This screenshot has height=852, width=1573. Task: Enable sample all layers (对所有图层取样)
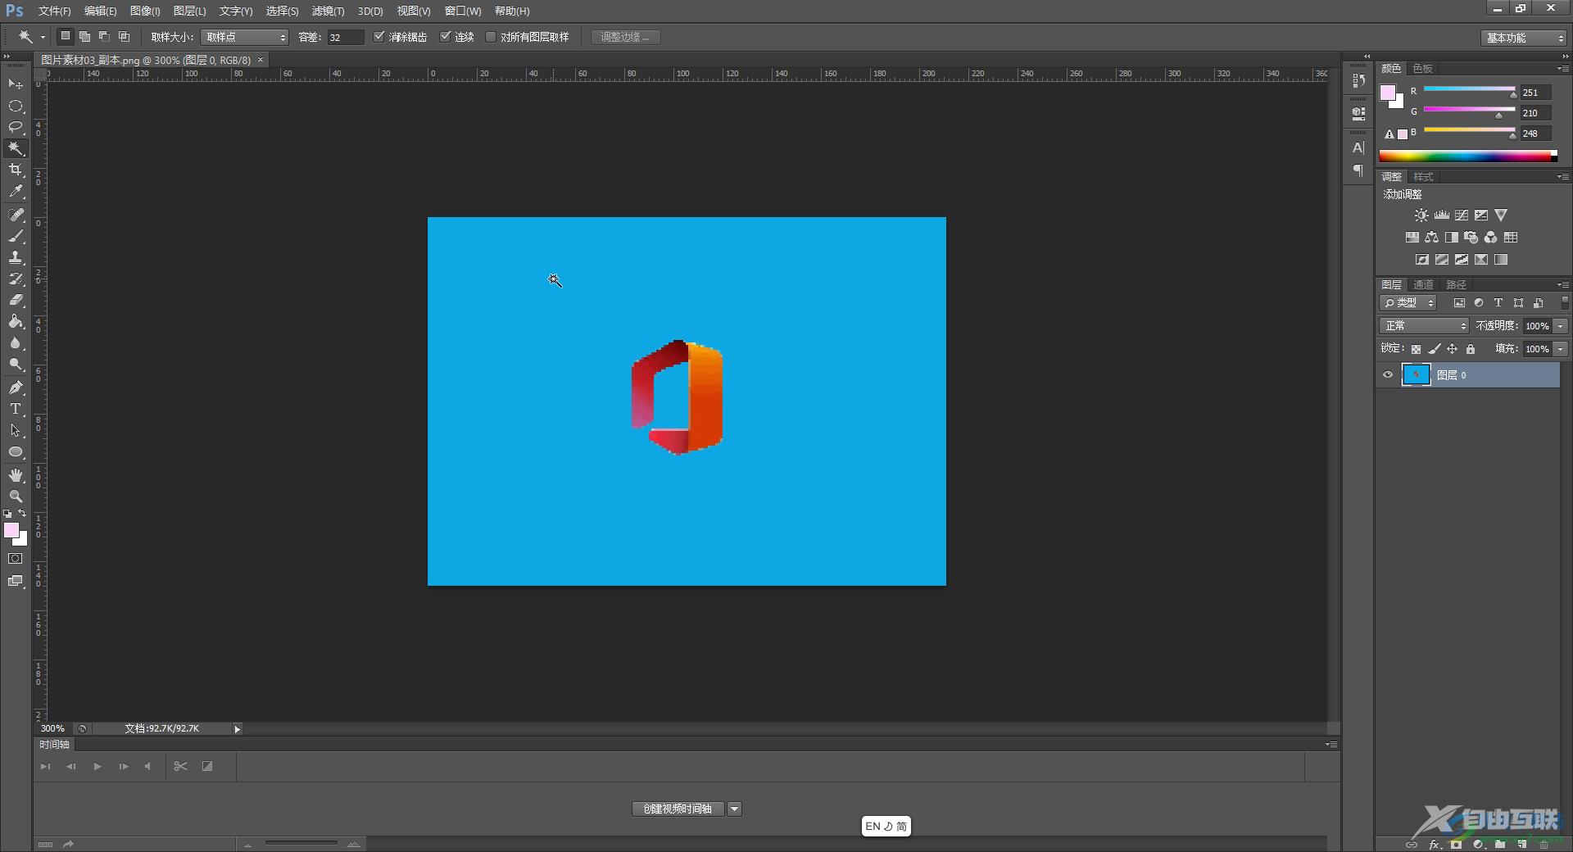tap(491, 37)
